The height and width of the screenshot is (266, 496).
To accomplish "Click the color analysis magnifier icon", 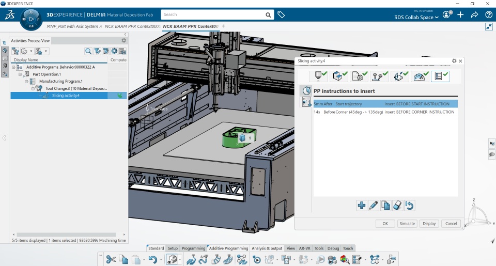I will click(x=345, y=260).
